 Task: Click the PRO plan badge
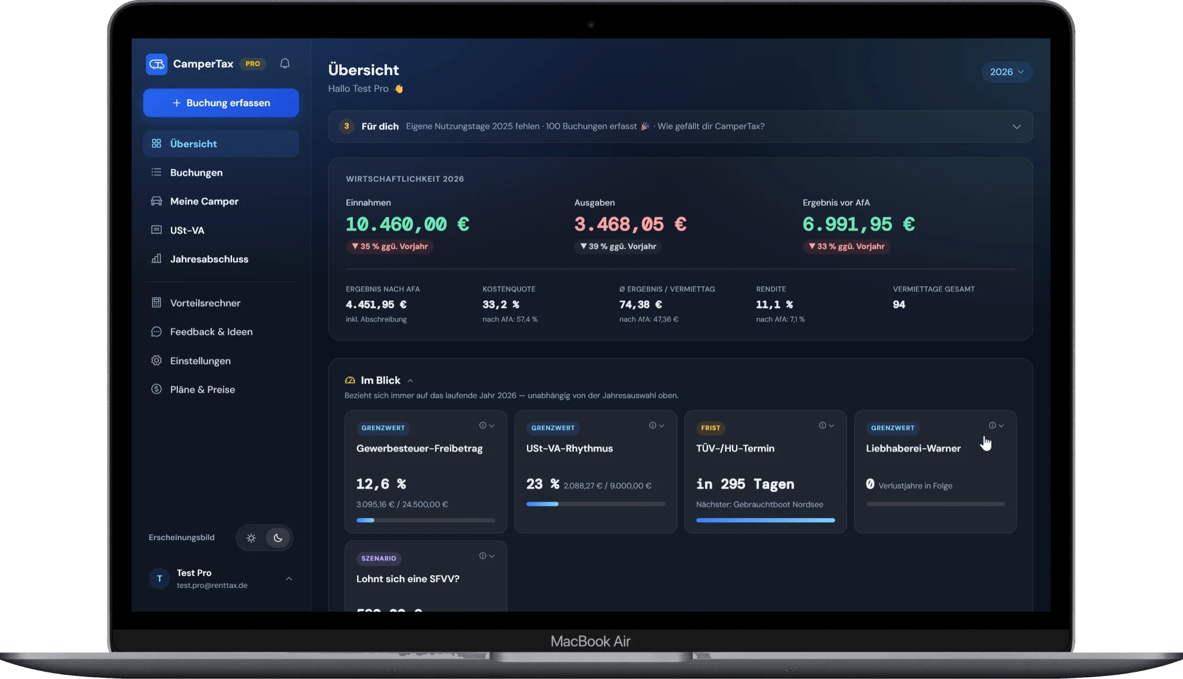point(253,64)
